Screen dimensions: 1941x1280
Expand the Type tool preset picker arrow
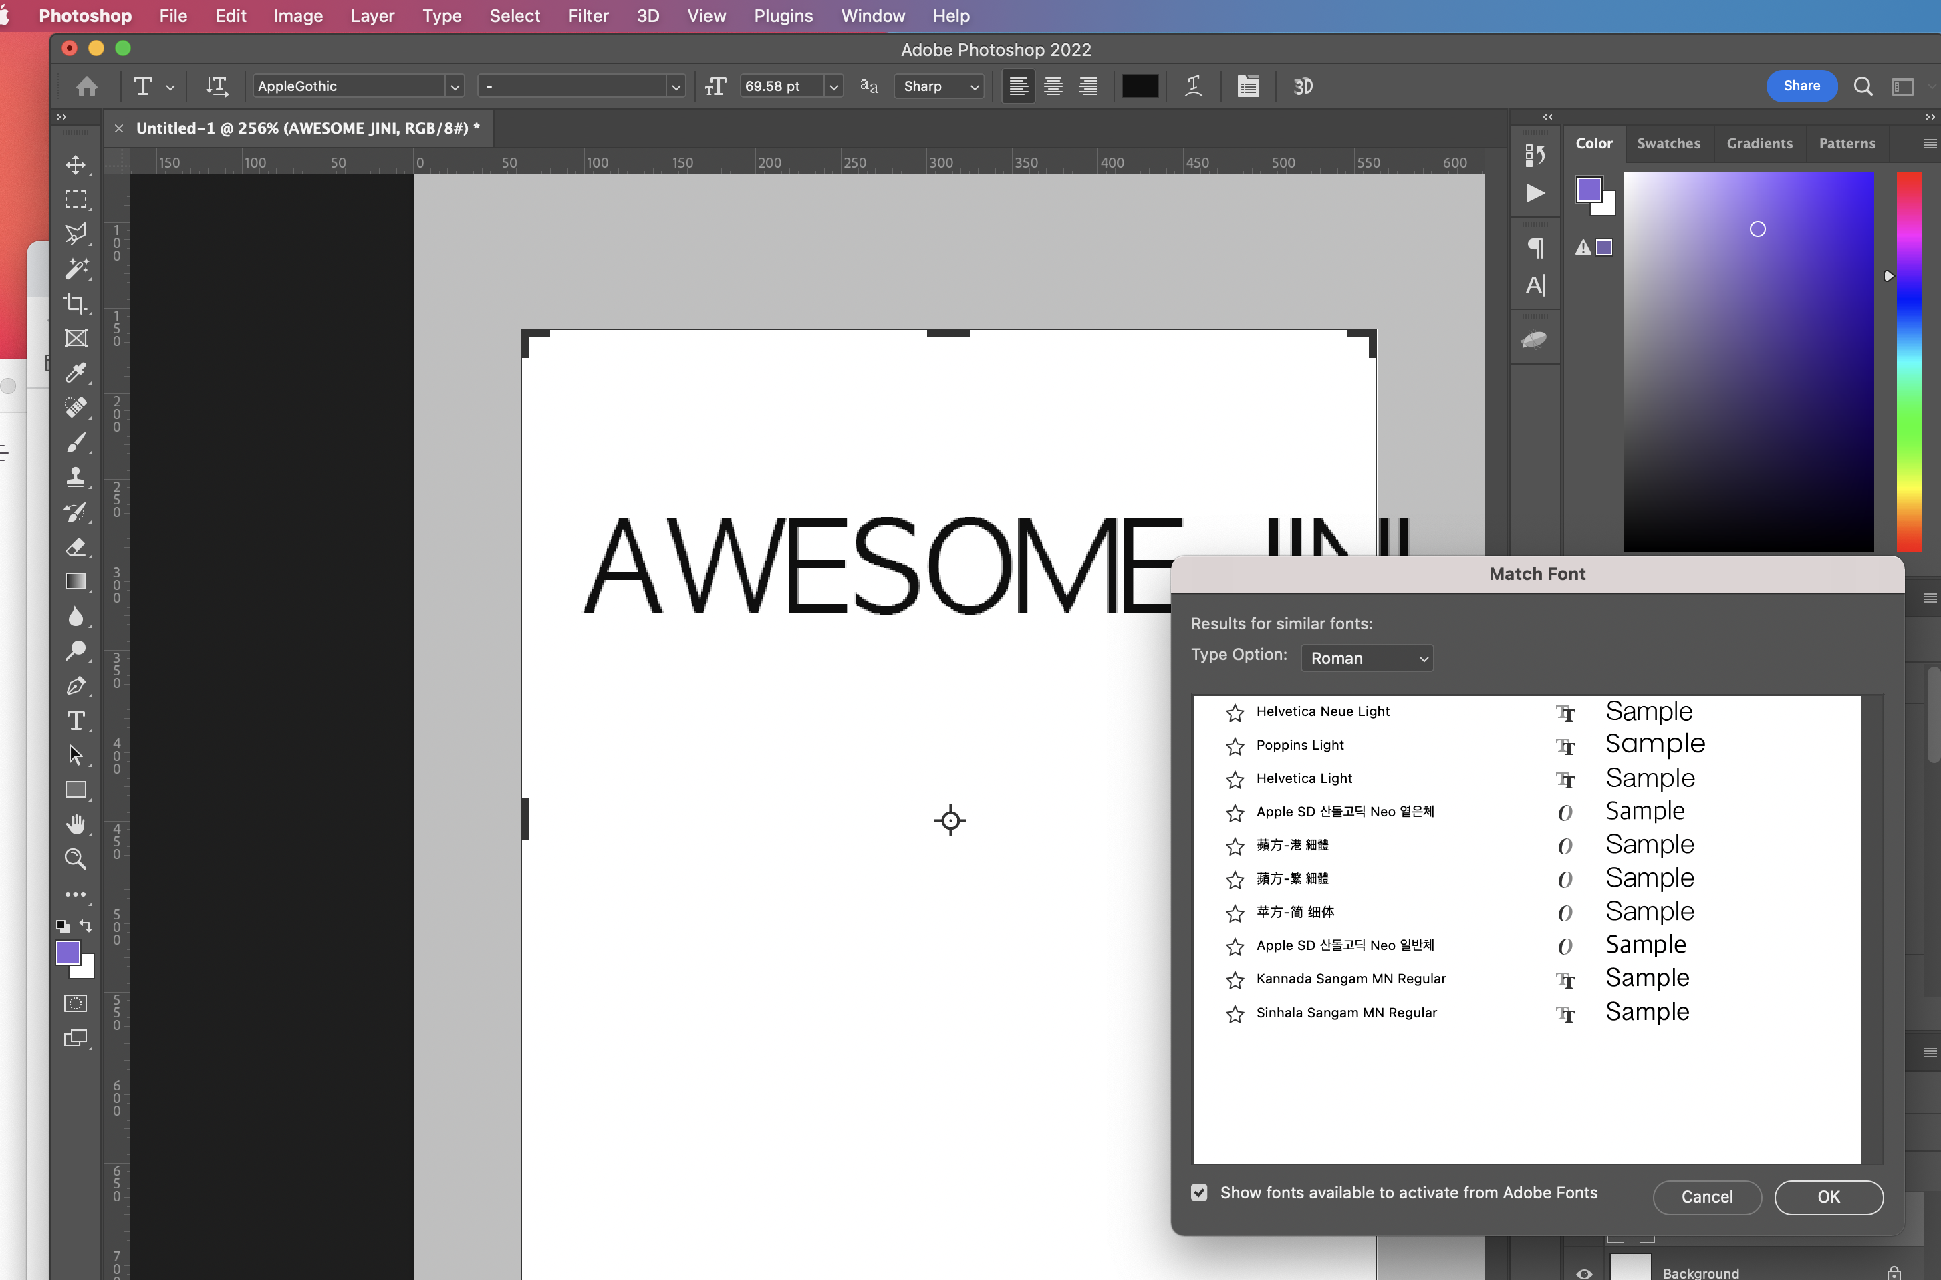pyautogui.click(x=170, y=87)
